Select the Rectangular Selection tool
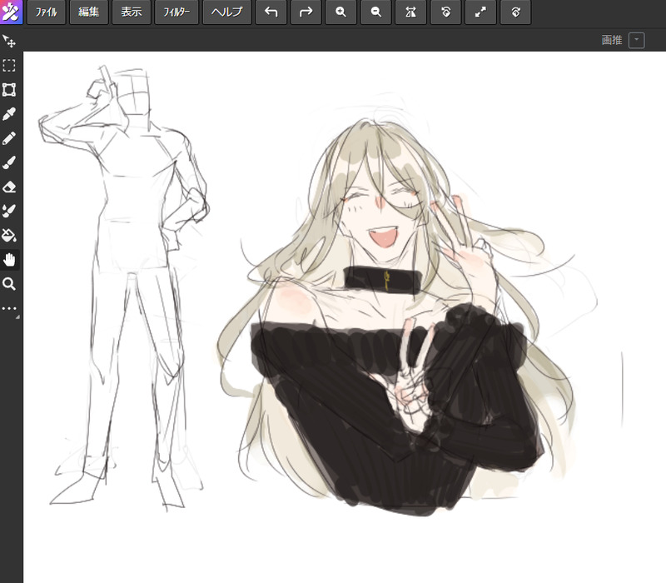Screen dimensions: 666x583 (x=9, y=66)
